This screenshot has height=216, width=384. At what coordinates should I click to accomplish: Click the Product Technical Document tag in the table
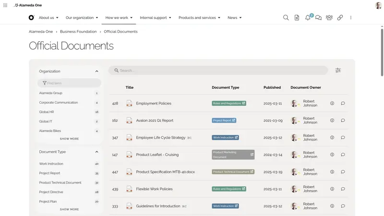pyautogui.click(x=233, y=172)
